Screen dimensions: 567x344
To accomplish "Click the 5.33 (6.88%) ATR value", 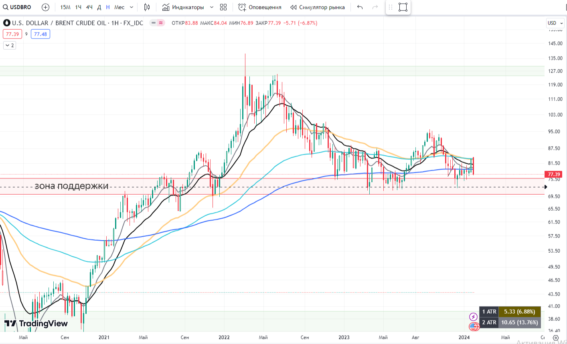I will (520, 312).
